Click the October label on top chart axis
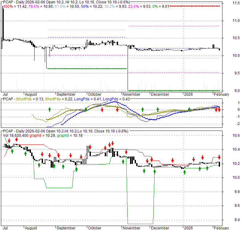This screenshot has height=230, width=241. 95,94
